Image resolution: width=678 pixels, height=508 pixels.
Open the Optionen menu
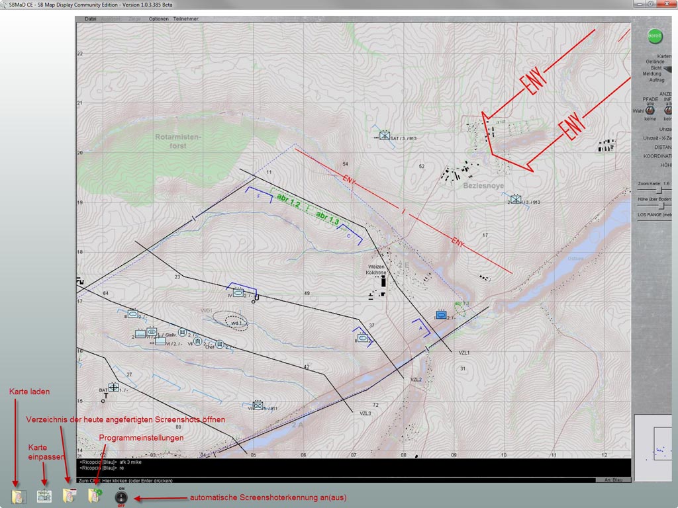(159, 19)
